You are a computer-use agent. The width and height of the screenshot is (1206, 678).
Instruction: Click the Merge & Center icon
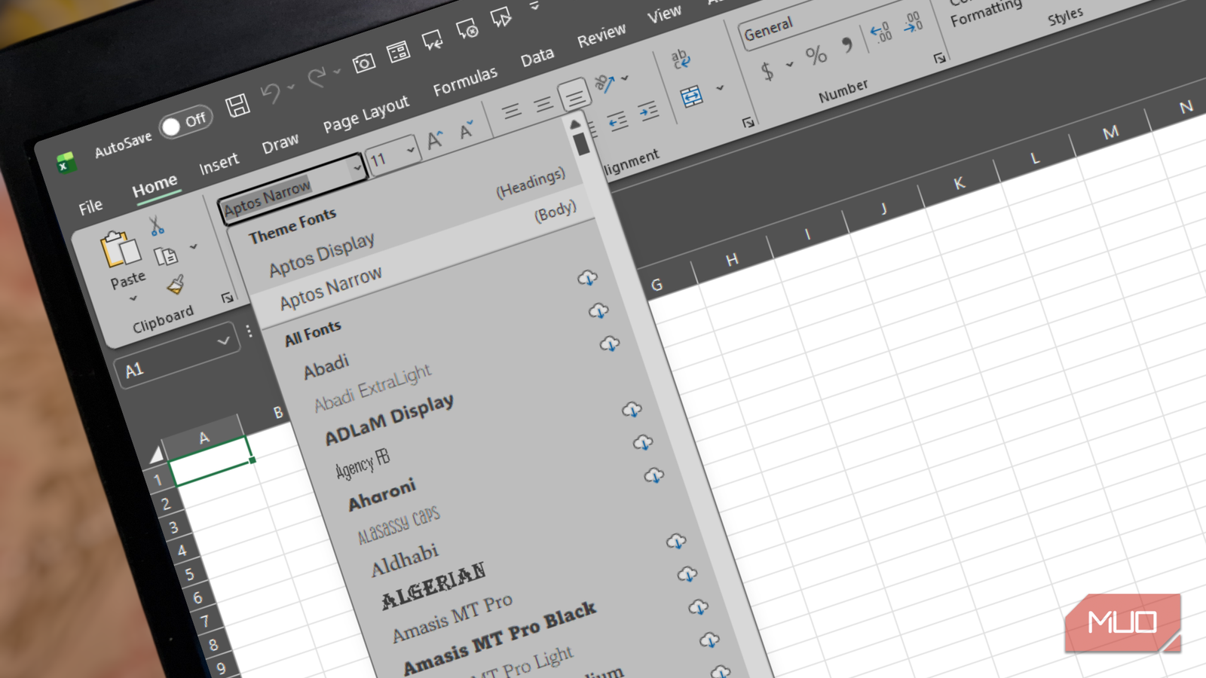(x=691, y=96)
